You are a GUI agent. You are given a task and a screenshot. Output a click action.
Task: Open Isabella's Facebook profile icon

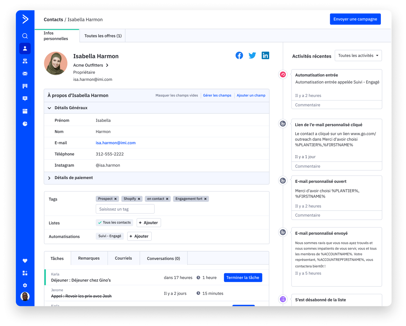click(239, 56)
